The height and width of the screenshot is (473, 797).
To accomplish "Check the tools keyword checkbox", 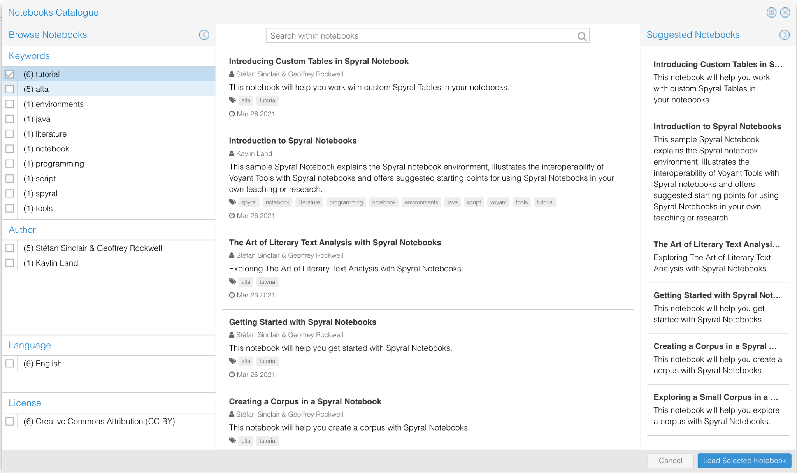I will point(10,208).
